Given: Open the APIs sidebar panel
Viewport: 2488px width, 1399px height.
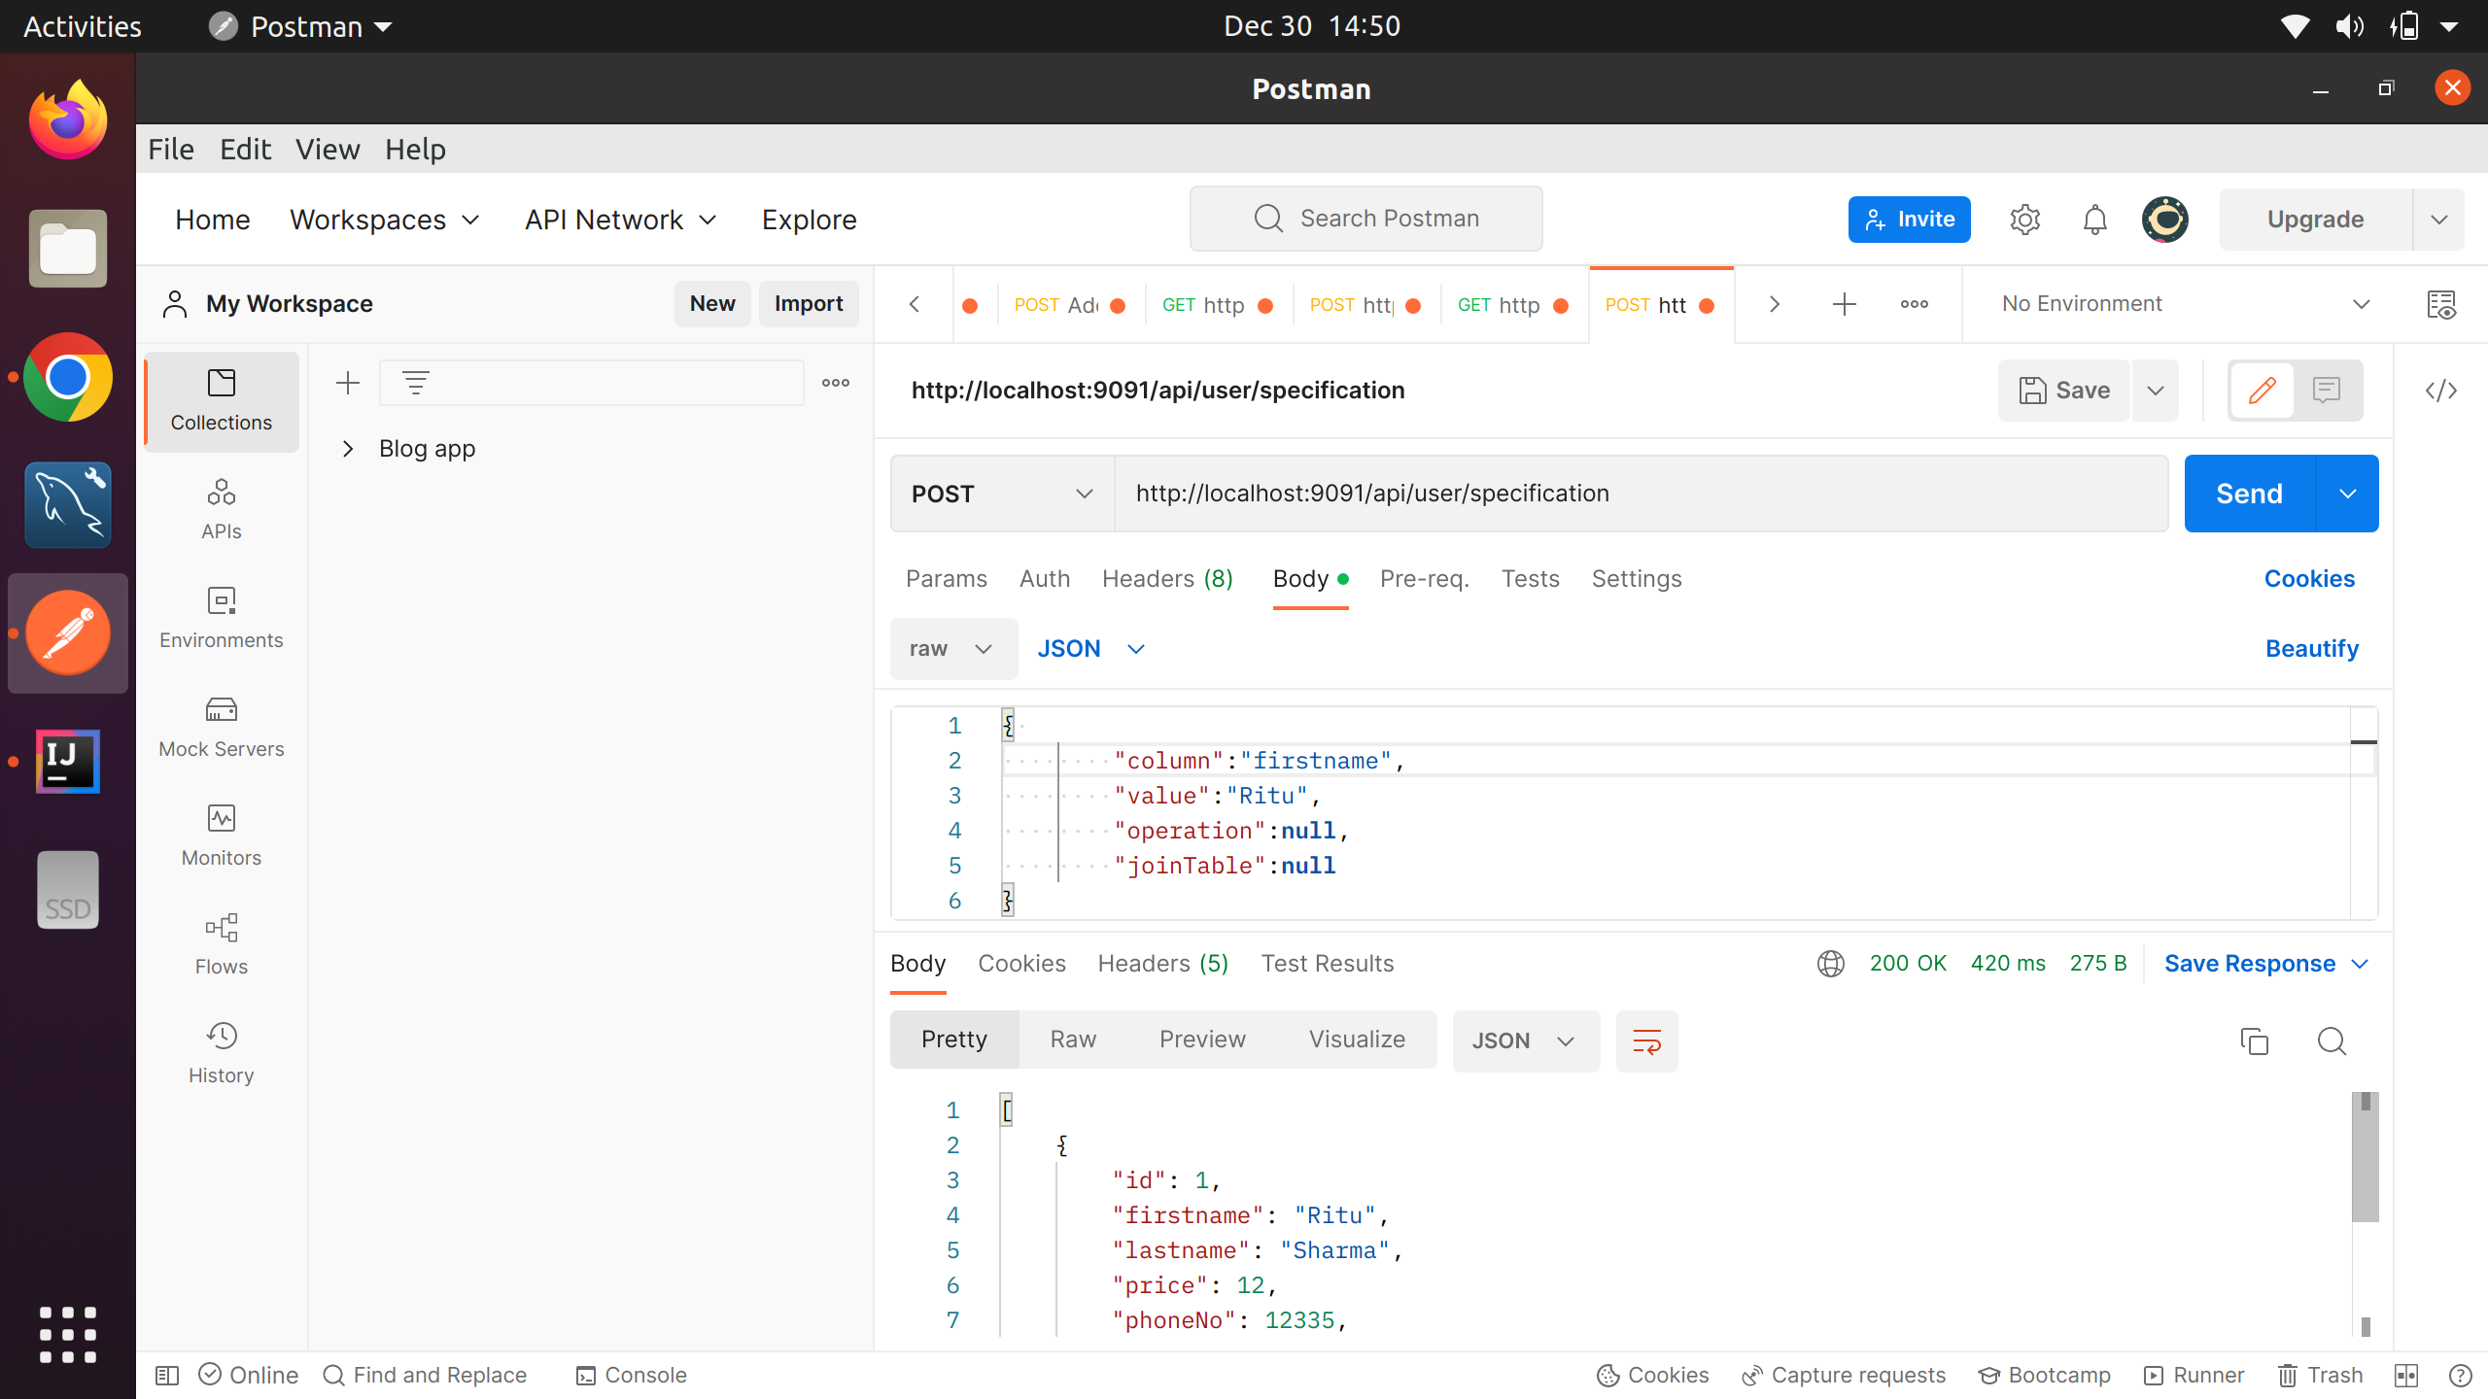Looking at the screenshot, I should point(221,508).
